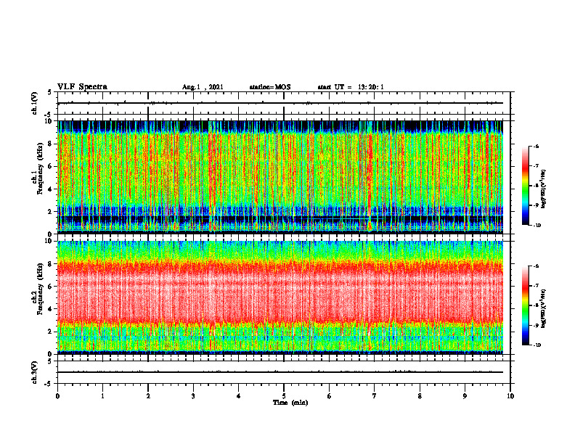Click time axis tick label 5

284,396
